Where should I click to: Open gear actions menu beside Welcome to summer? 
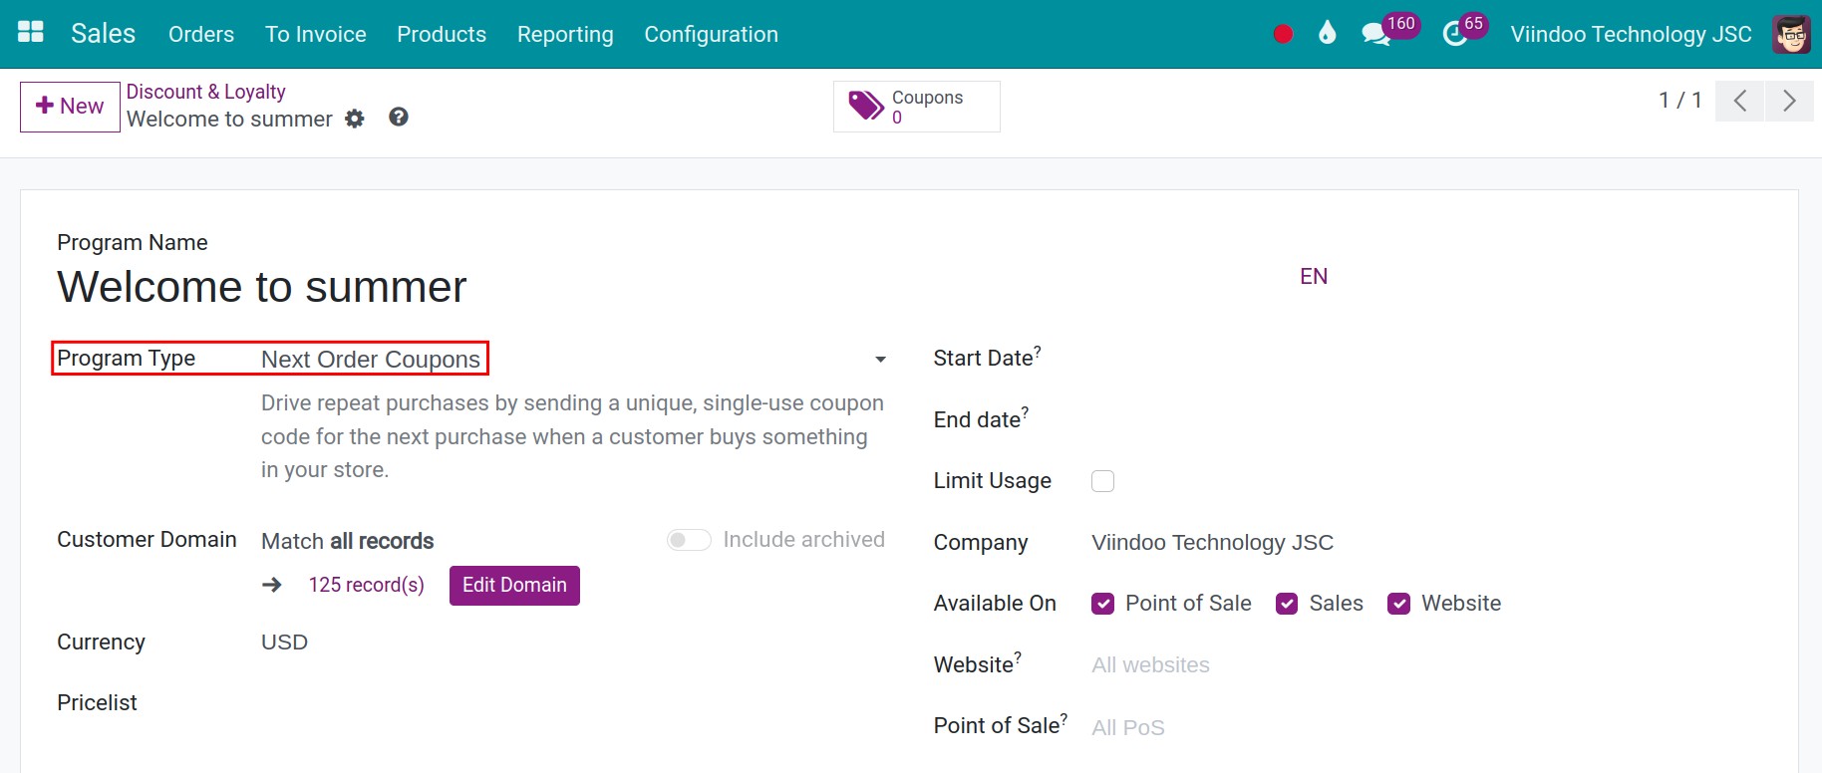coord(355,119)
